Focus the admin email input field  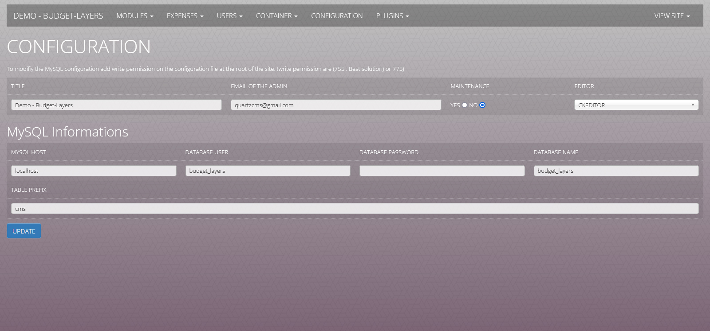point(335,105)
